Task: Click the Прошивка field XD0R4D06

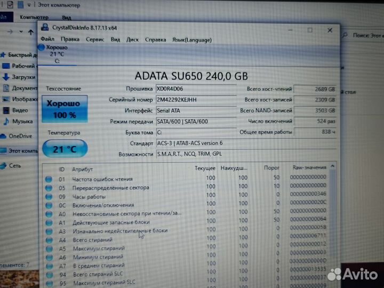Action: click(196, 89)
